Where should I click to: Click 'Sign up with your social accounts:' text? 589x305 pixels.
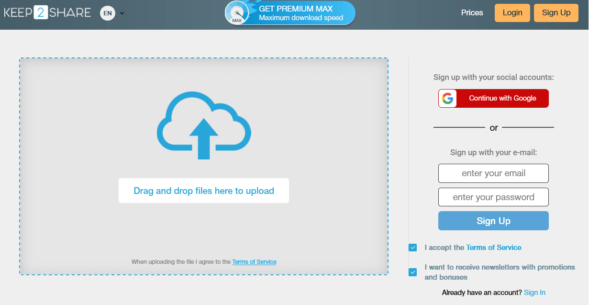pos(493,77)
